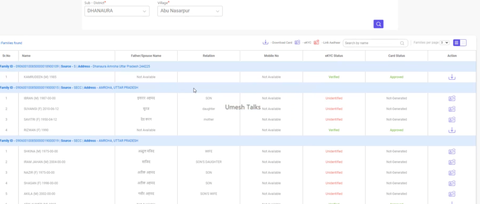Image resolution: width=480 pixels, height=204 pixels.
Task: Click the red Link Aadhaar legend icon
Action: pyautogui.click(x=316, y=42)
